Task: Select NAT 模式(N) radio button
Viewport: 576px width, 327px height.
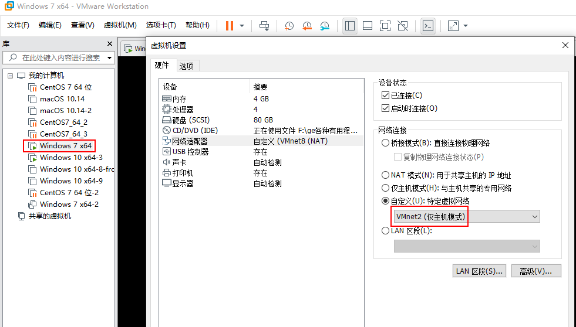Action: point(385,175)
